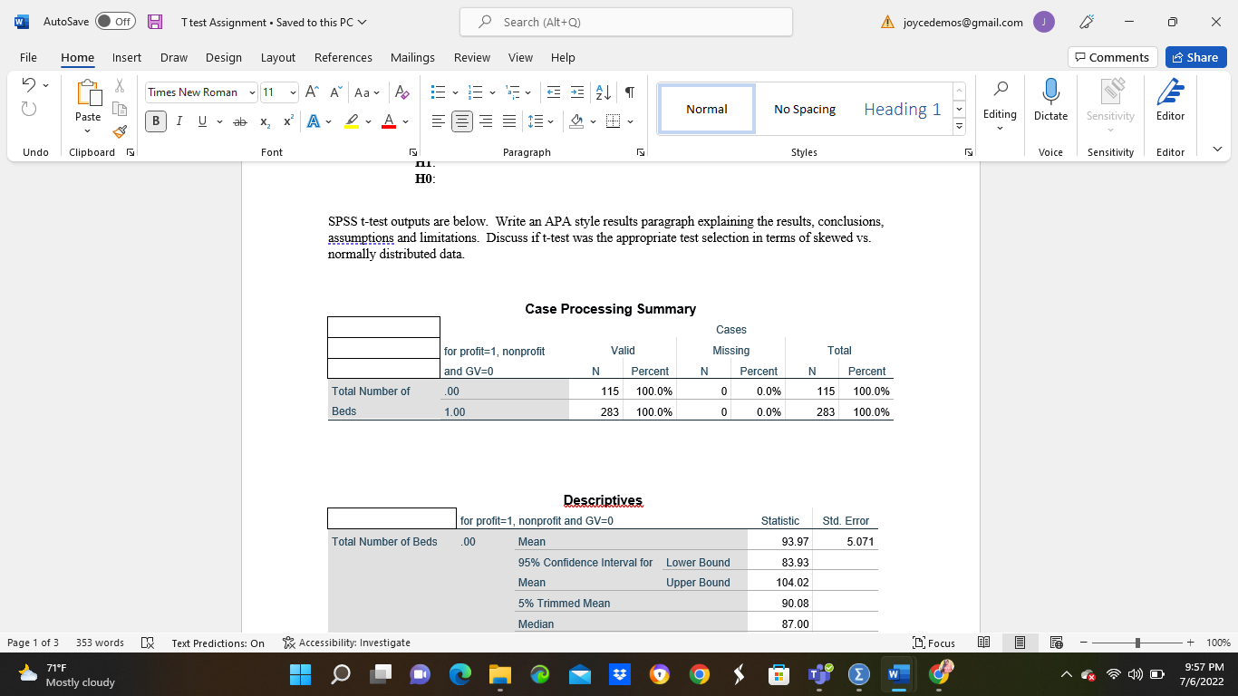The height and width of the screenshot is (696, 1238).
Task: Open the Insert ribbon tab
Action: [x=126, y=57]
